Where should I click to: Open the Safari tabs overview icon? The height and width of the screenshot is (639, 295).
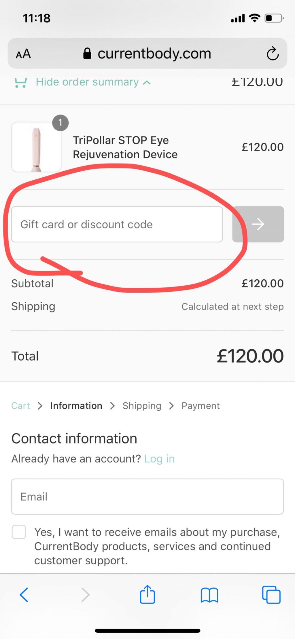pos(271,595)
